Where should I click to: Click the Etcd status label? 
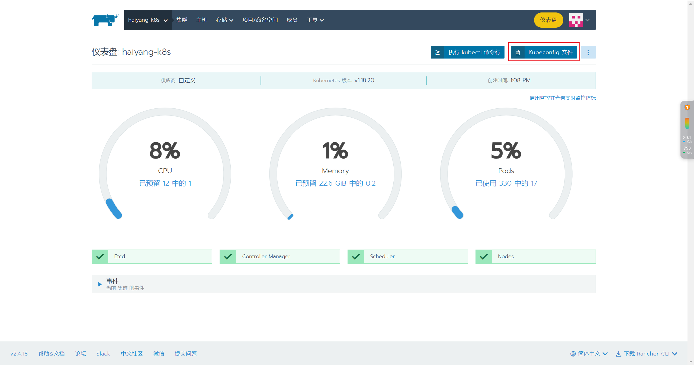(120, 256)
